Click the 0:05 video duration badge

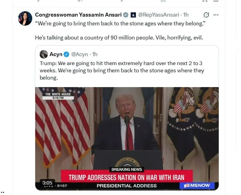[x=47, y=183]
